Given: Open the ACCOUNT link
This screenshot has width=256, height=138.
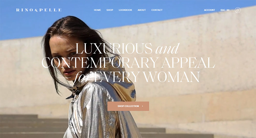Looking at the screenshot, I should 209,10.
